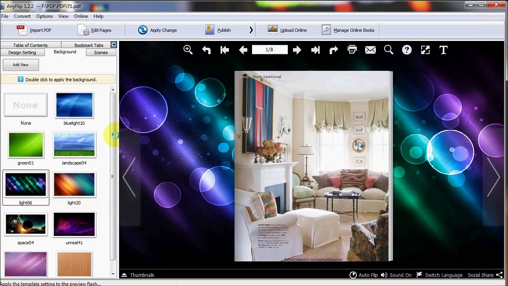Toggle Auto Flip
This screenshot has width=508, height=286.
364,275
